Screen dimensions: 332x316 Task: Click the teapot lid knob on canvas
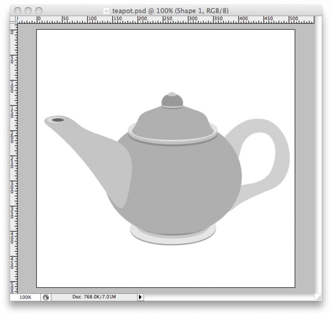point(172,100)
